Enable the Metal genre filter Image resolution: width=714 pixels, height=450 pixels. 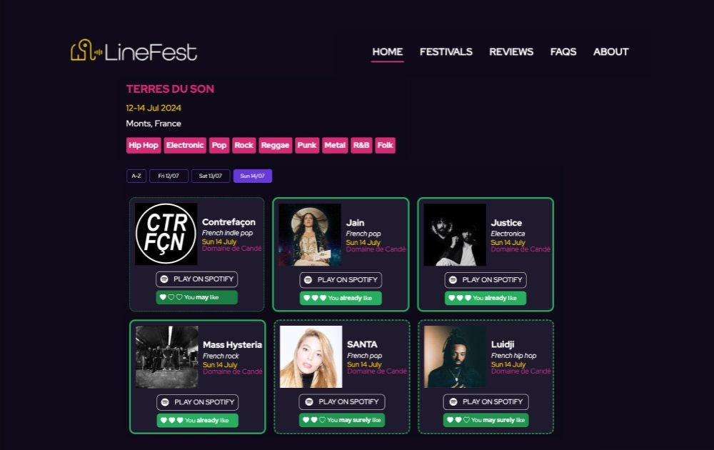tap(335, 145)
